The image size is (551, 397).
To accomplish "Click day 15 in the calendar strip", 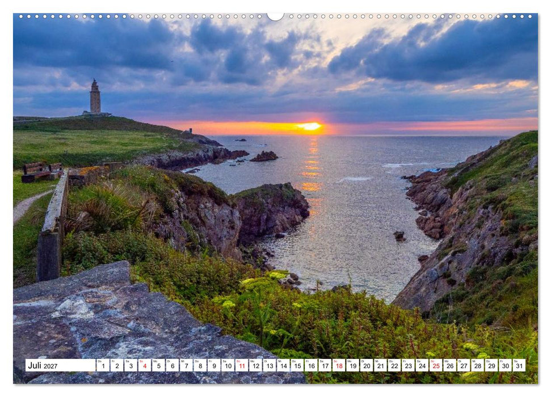I will [297, 365].
